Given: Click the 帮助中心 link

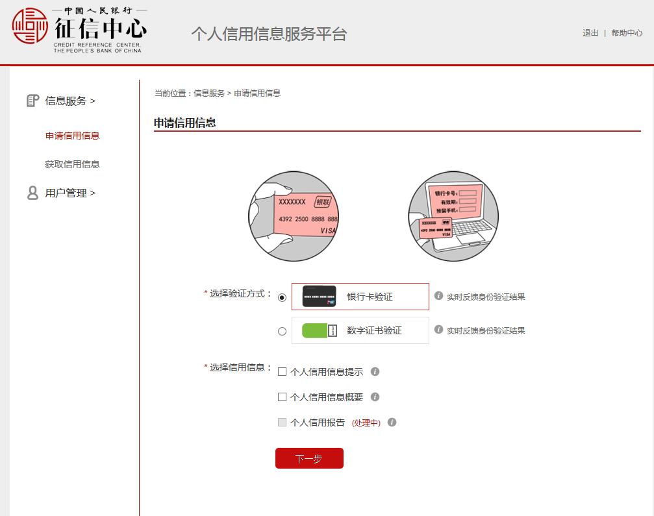Looking at the screenshot, I should (626, 32).
